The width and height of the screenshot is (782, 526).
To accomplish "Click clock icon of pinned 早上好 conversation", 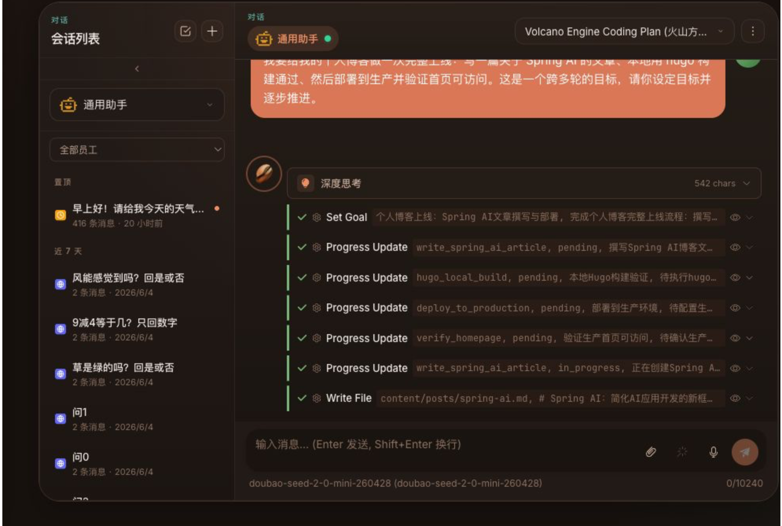I will 61,215.
